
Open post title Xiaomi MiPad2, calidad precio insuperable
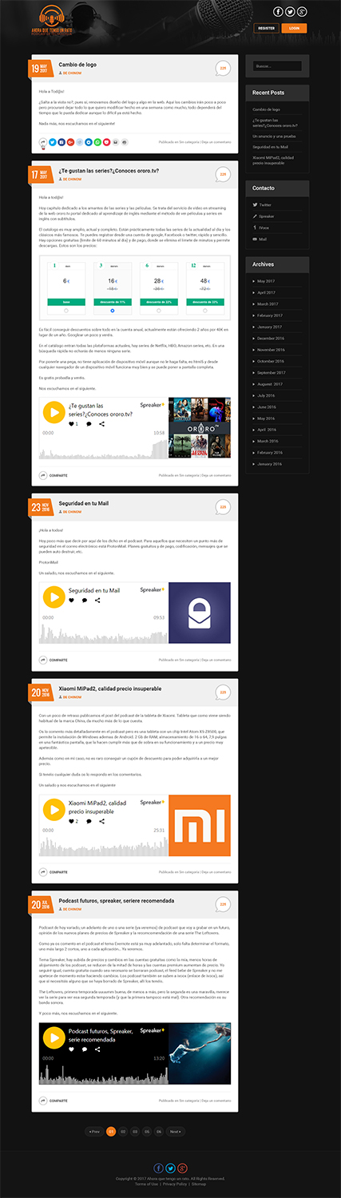pyautogui.click(x=109, y=688)
